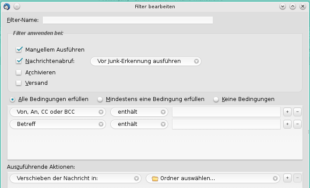
Task: Expand the Von, An, CC oder BCC dropdown
Action: coord(57,112)
